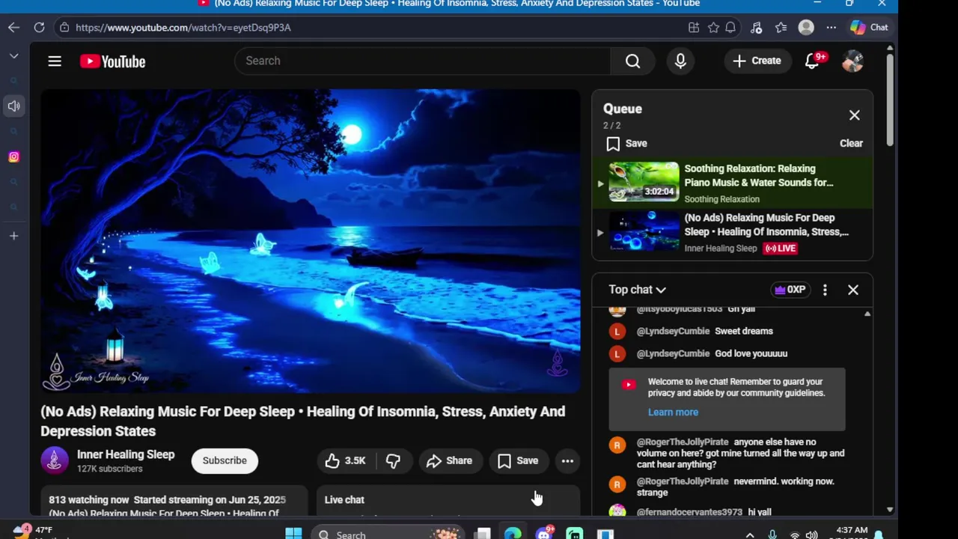Open Edge browser profile icon

pos(806,27)
